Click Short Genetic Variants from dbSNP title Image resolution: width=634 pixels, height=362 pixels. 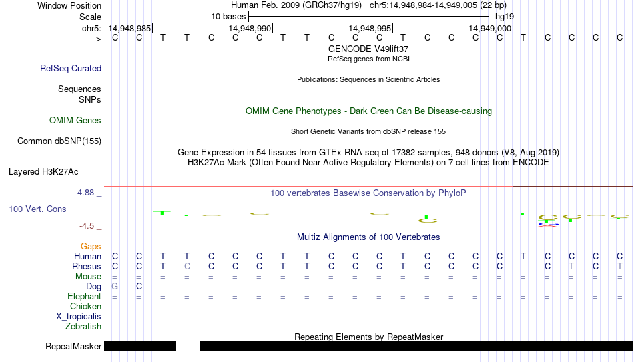(x=368, y=132)
